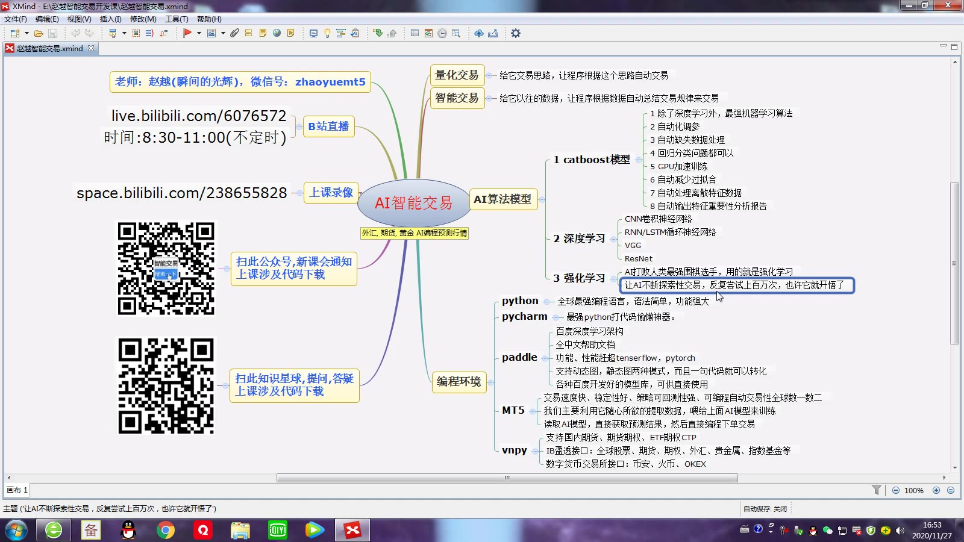Click the Insert image icon

[x=211, y=33]
